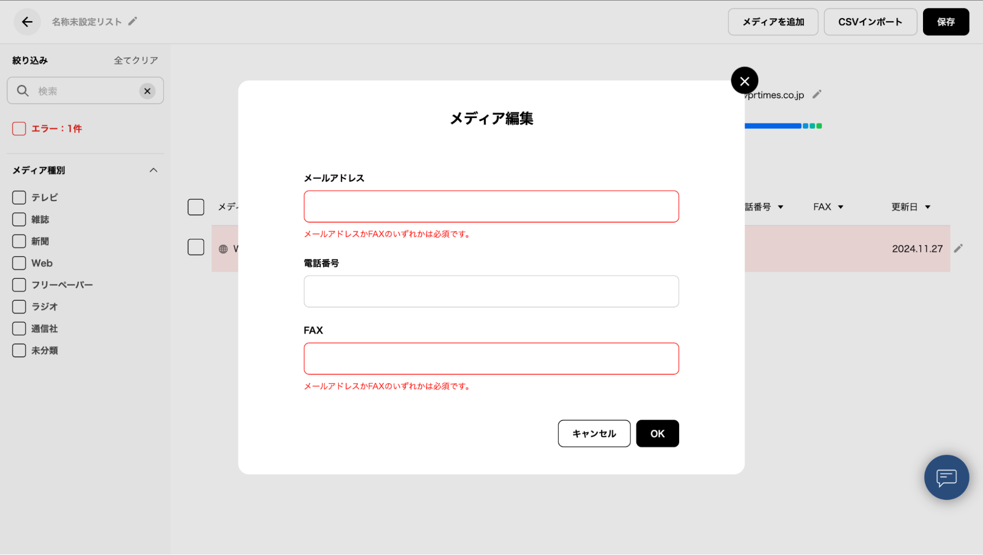Click the キャンセル button
The height and width of the screenshot is (555, 983).
pos(594,434)
